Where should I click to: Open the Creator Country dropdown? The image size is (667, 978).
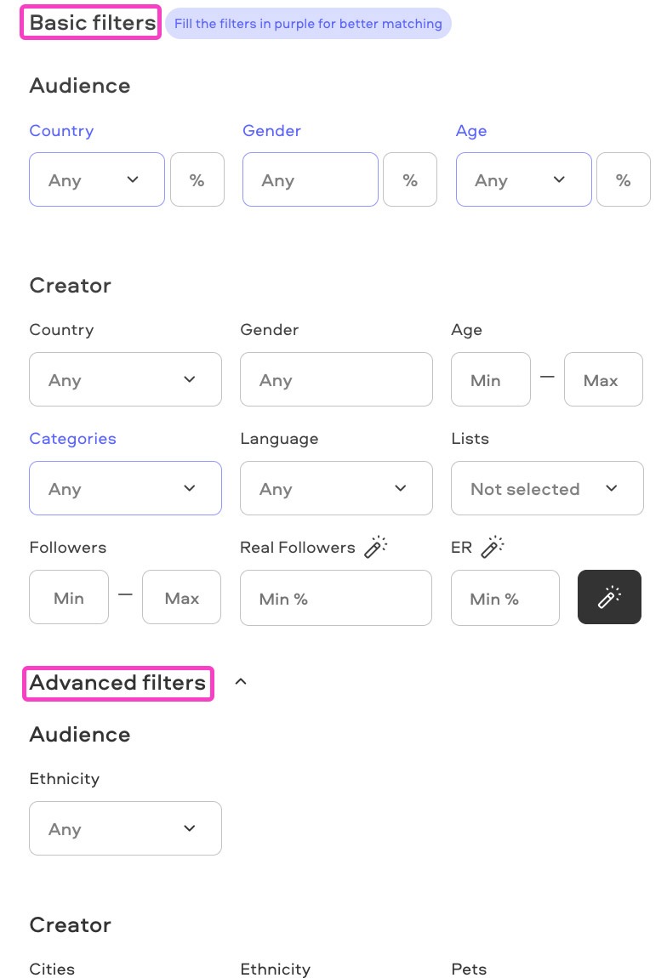click(x=125, y=379)
